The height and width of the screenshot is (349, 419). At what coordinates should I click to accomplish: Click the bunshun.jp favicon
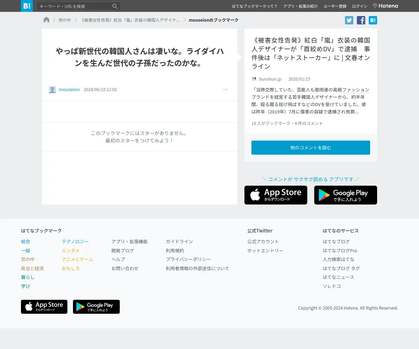pos(254,79)
